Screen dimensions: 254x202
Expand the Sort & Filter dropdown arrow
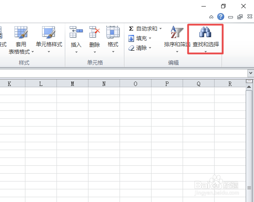pyautogui.click(x=177, y=52)
